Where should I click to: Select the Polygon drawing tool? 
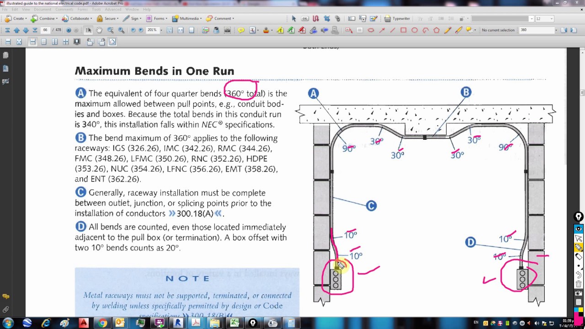click(436, 30)
